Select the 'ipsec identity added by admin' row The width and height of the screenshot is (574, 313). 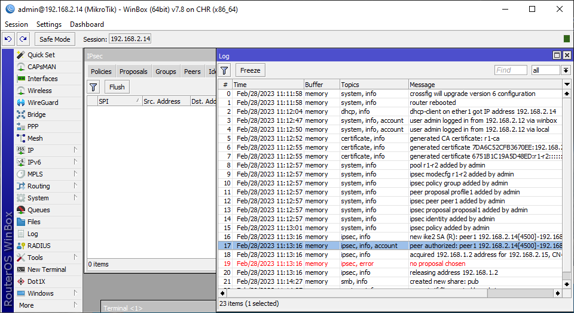(390, 219)
